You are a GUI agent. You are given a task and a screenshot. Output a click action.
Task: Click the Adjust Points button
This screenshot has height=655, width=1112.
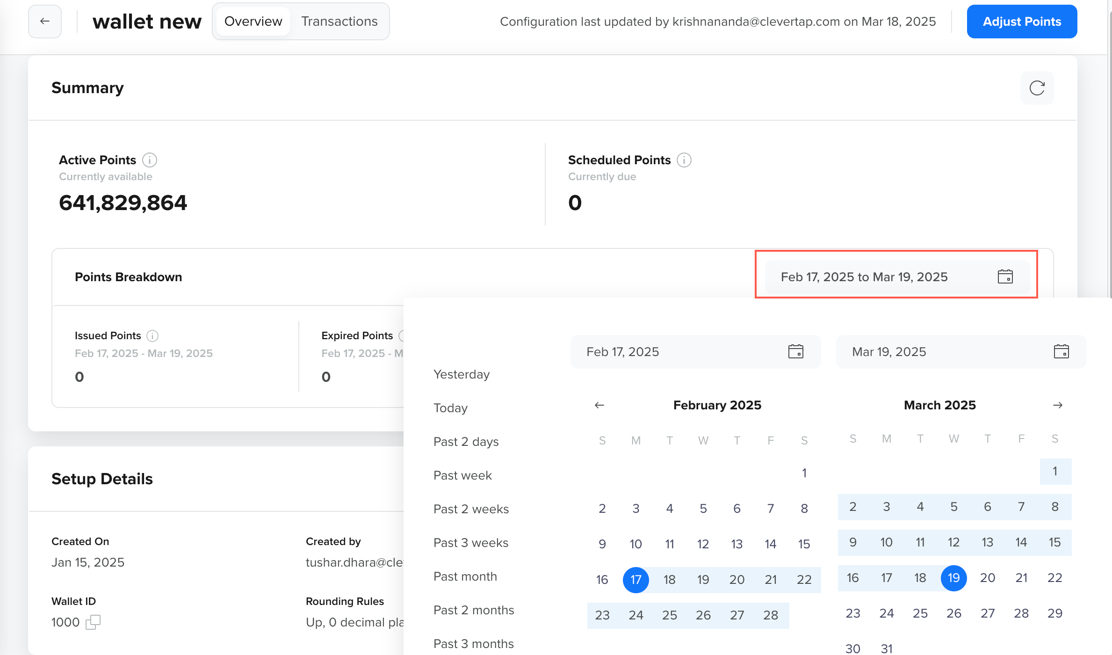tap(1022, 22)
